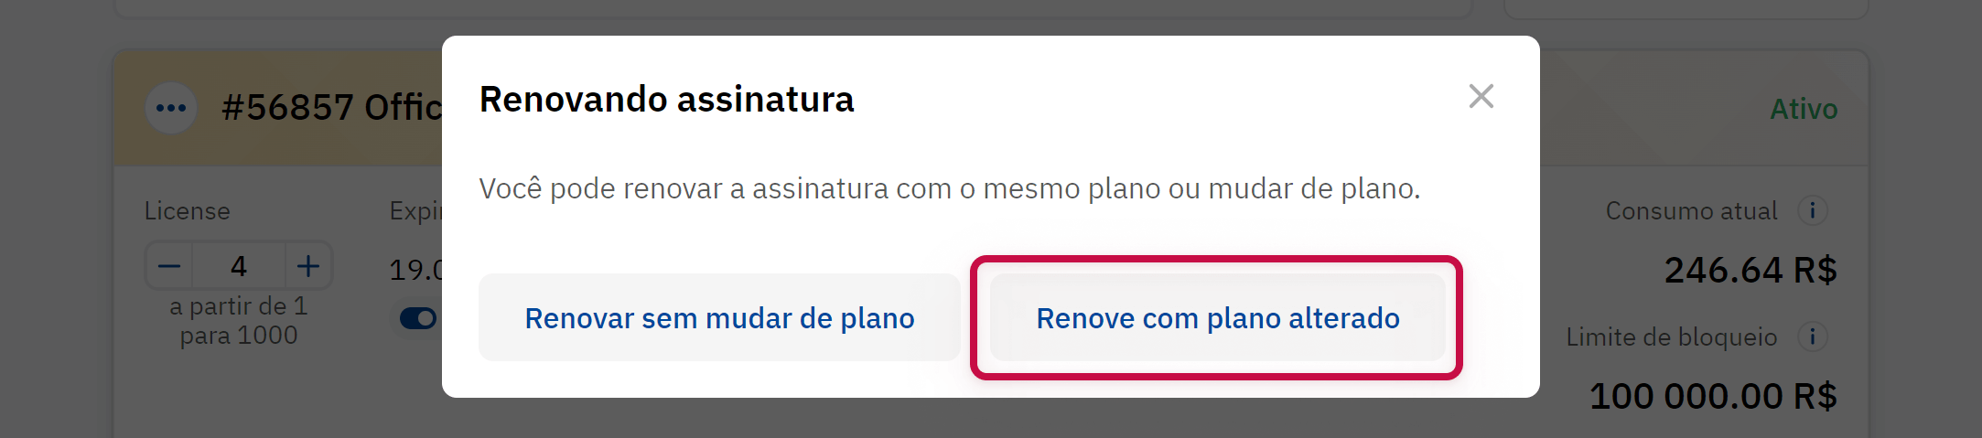Open the three-dots menu for subscription #56857

coord(171,108)
